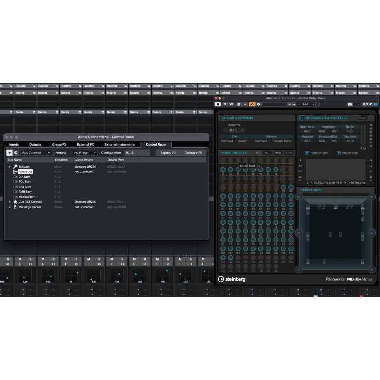This screenshot has width=380, height=380.
Task: Enable Read automation (R) in Renderer window
Action: pyautogui.click(x=225, y=104)
